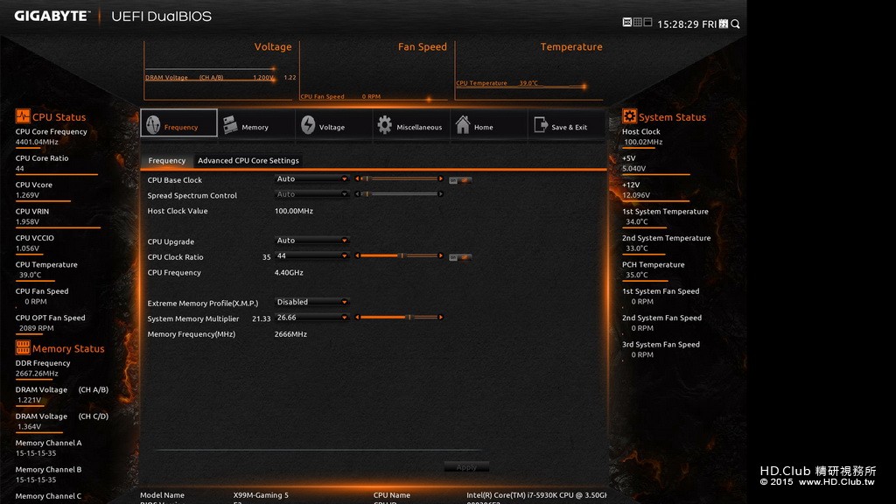This screenshot has height=504, width=896.
Task: Click the CPU OPT Fan Speed 2089 RPM
Action: coord(36,328)
